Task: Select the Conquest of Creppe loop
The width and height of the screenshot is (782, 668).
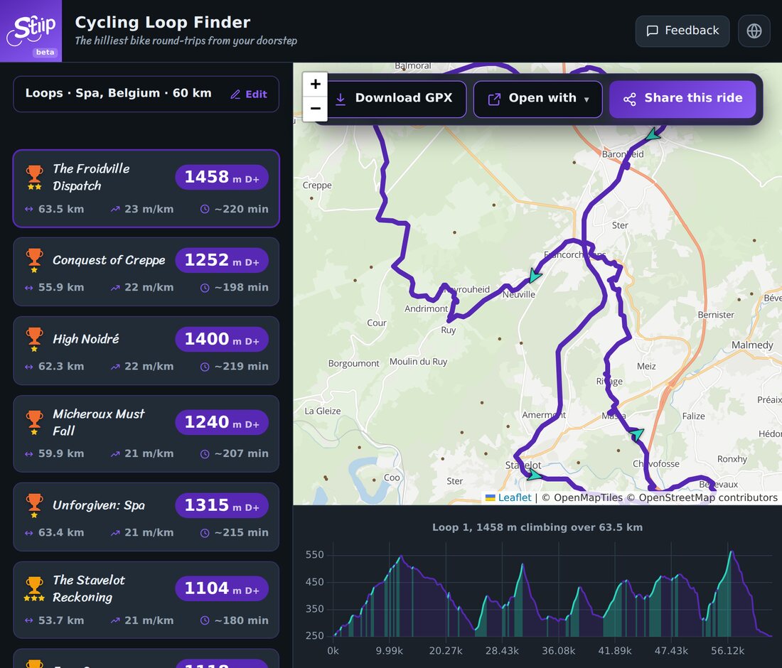Action: pyautogui.click(x=146, y=271)
